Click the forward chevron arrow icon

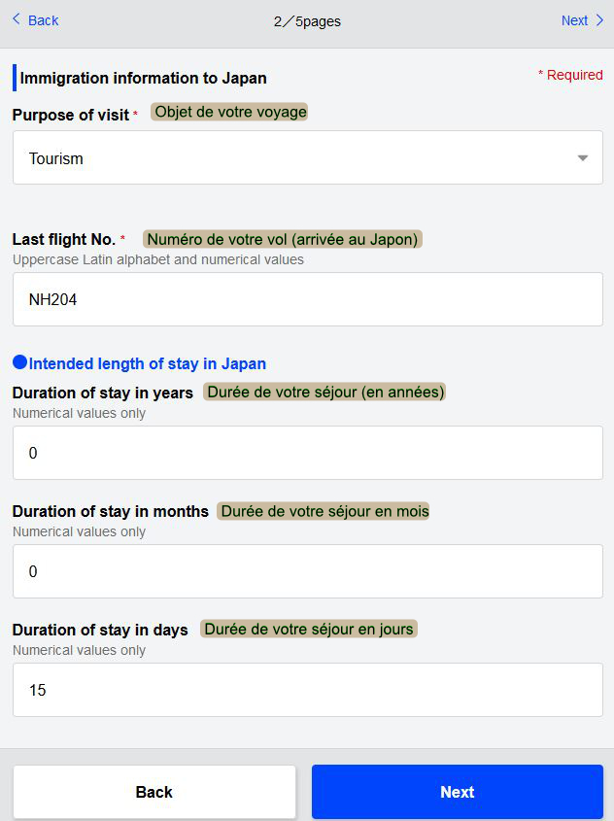point(599,19)
